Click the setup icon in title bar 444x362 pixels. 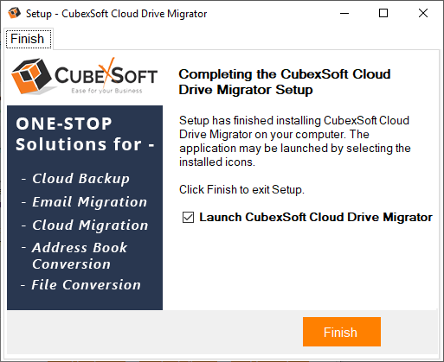pos(15,13)
